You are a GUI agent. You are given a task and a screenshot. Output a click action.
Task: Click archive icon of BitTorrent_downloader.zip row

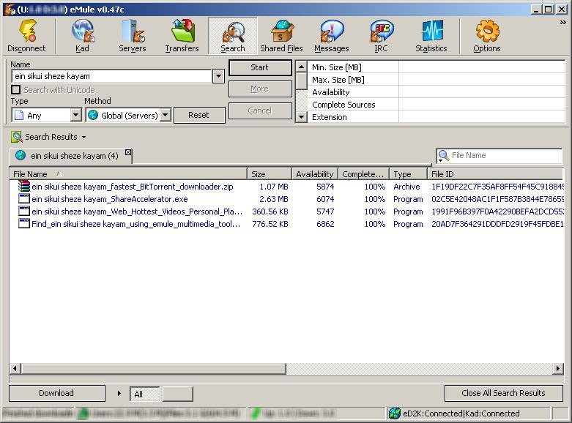[24, 187]
